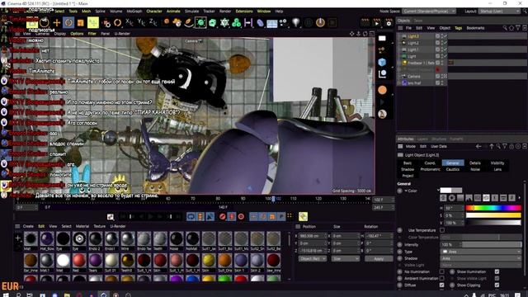This screenshot has height=297, width=528.
Task: Open the light Type dropdown showing Area
Action: point(481,252)
